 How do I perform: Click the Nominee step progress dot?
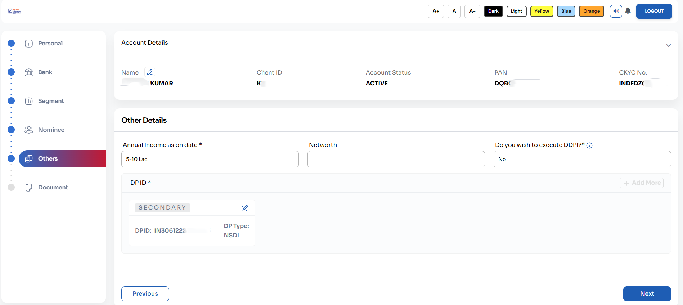point(11,130)
